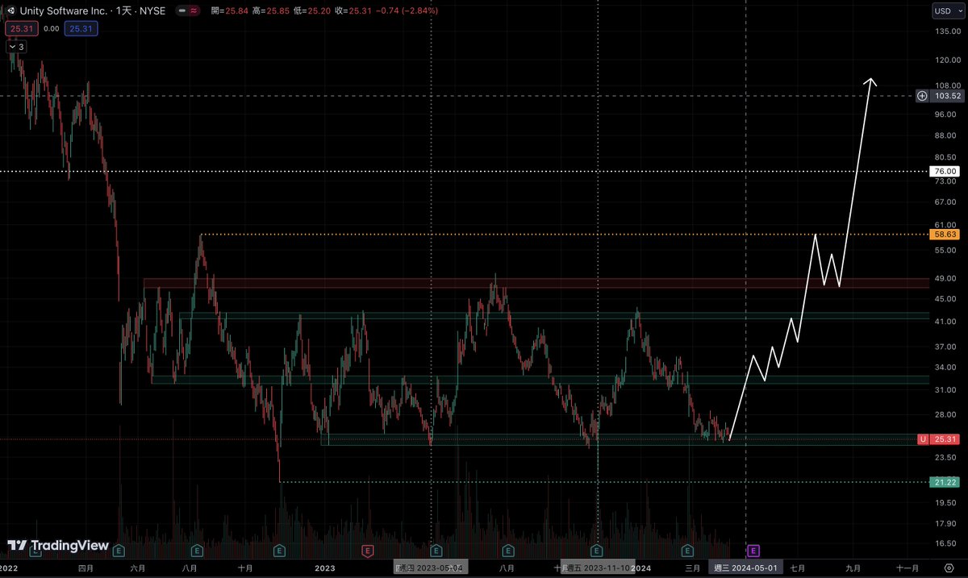Click the 週三 2024-05-01 date label

click(x=746, y=568)
